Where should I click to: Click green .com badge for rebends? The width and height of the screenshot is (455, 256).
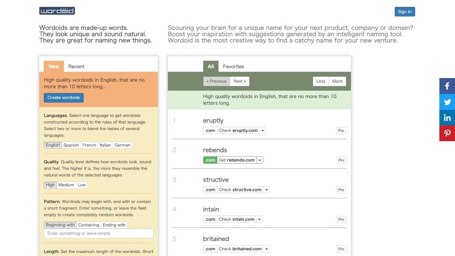[210, 160]
